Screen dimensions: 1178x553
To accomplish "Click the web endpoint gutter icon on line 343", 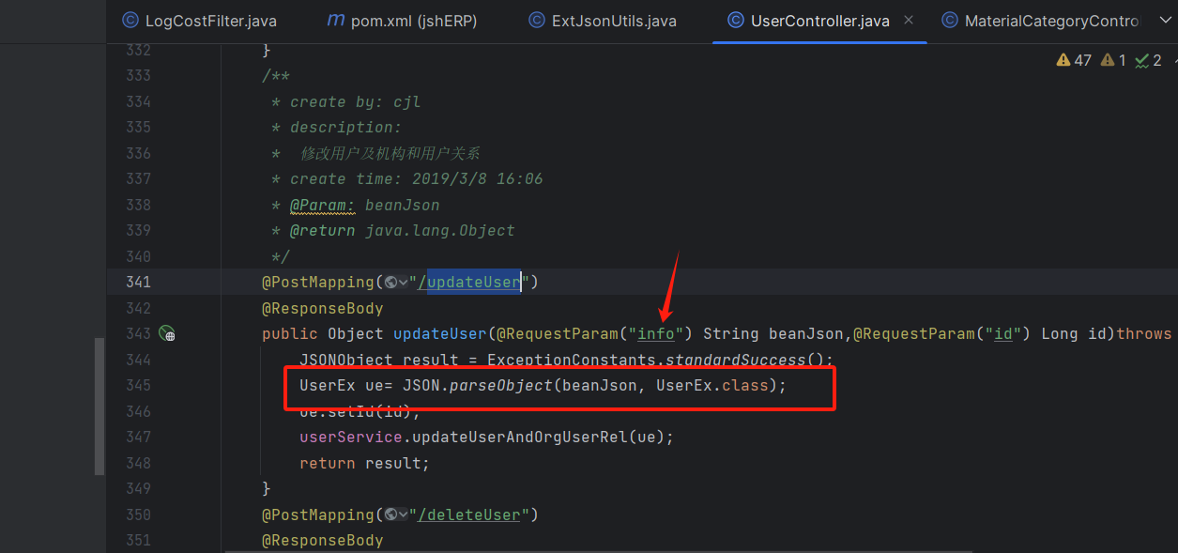I will click(x=167, y=333).
